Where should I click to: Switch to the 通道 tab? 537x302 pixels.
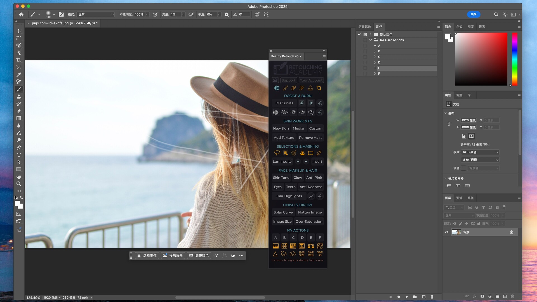click(459, 198)
